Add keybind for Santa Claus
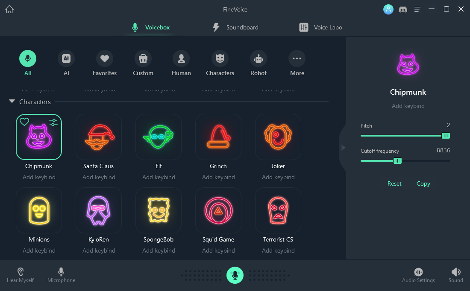The width and height of the screenshot is (470, 291). [x=99, y=177]
